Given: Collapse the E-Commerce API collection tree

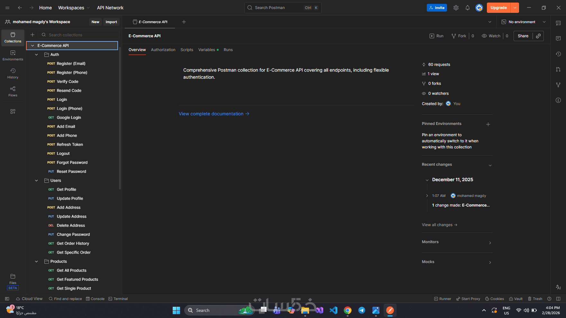Looking at the screenshot, I should [x=32, y=46].
